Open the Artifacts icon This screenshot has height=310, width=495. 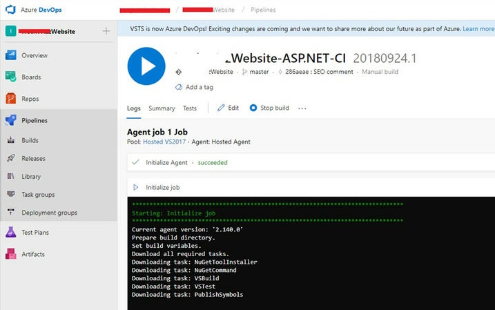(11, 254)
